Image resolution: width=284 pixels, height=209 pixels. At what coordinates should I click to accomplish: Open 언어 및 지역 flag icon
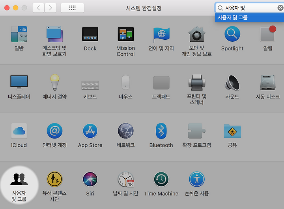161,35
